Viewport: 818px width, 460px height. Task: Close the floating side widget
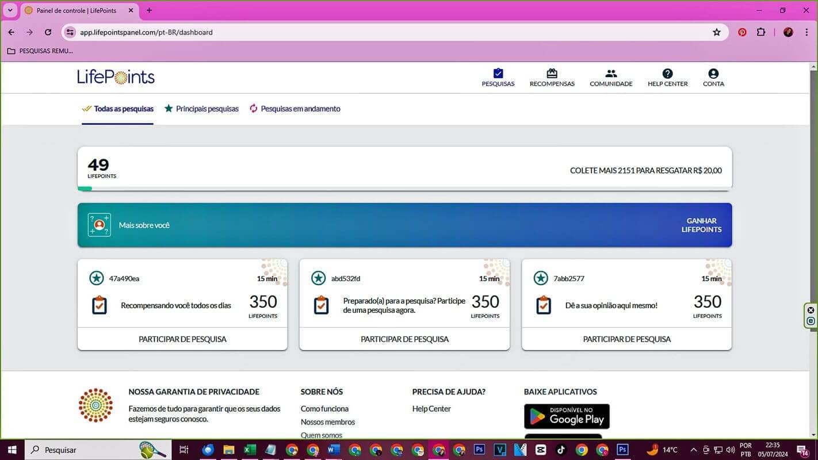(811, 310)
